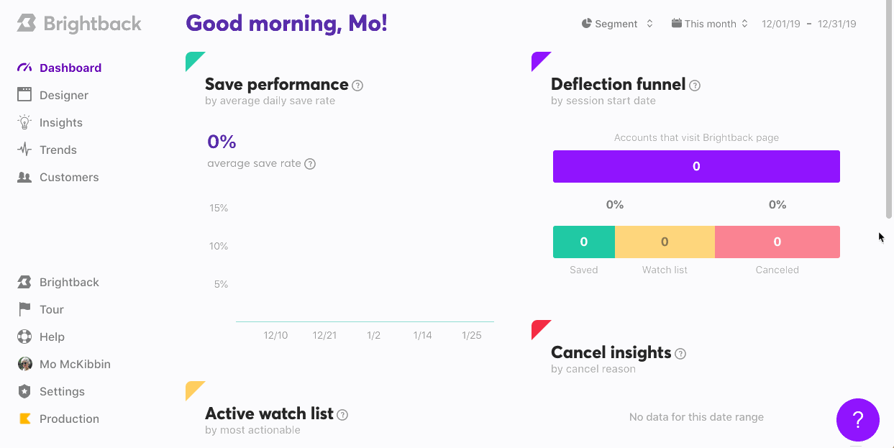Image resolution: width=894 pixels, height=448 pixels.
Task: Click the Production environment switcher
Action: tap(59, 419)
